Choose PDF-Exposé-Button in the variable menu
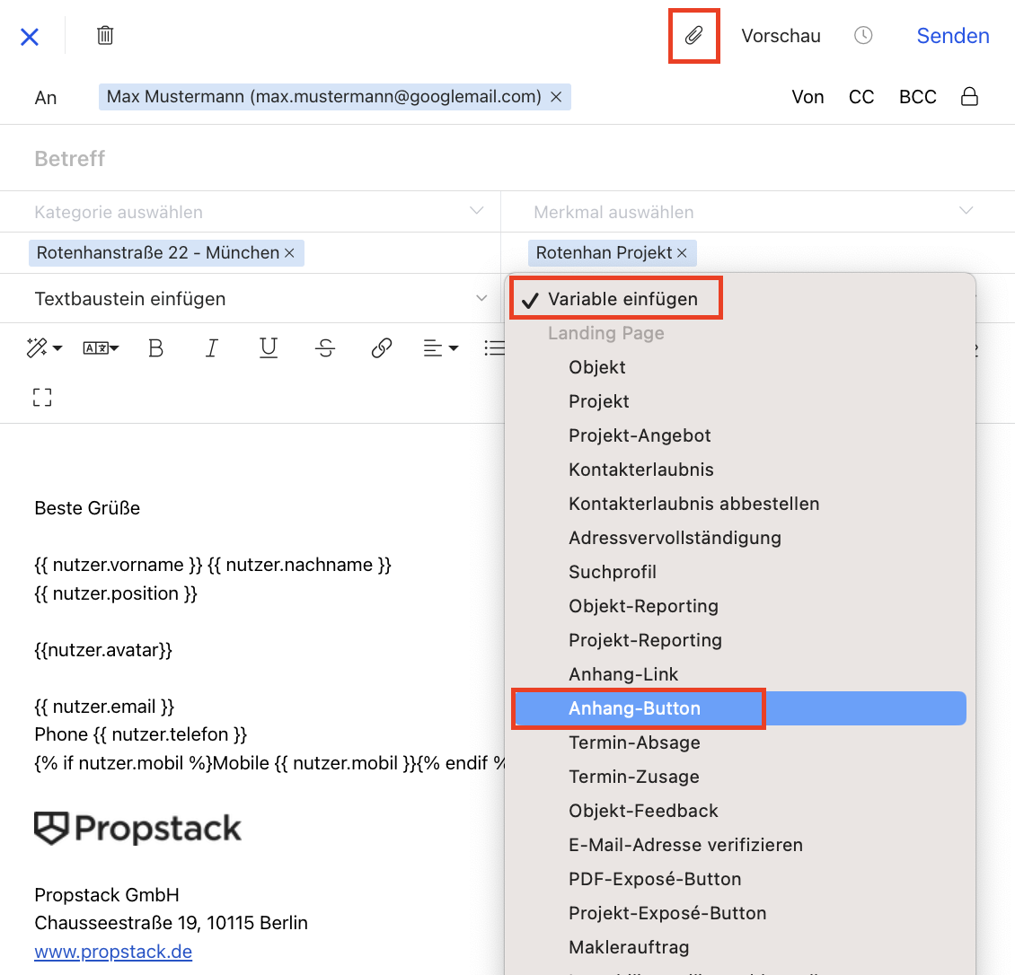Viewport: 1015px width, 975px height. (x=655, y=879)
